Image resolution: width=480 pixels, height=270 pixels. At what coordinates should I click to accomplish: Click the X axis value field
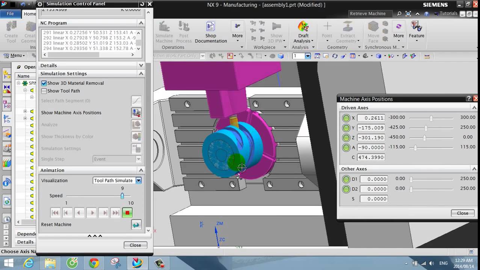click(371, 118)
